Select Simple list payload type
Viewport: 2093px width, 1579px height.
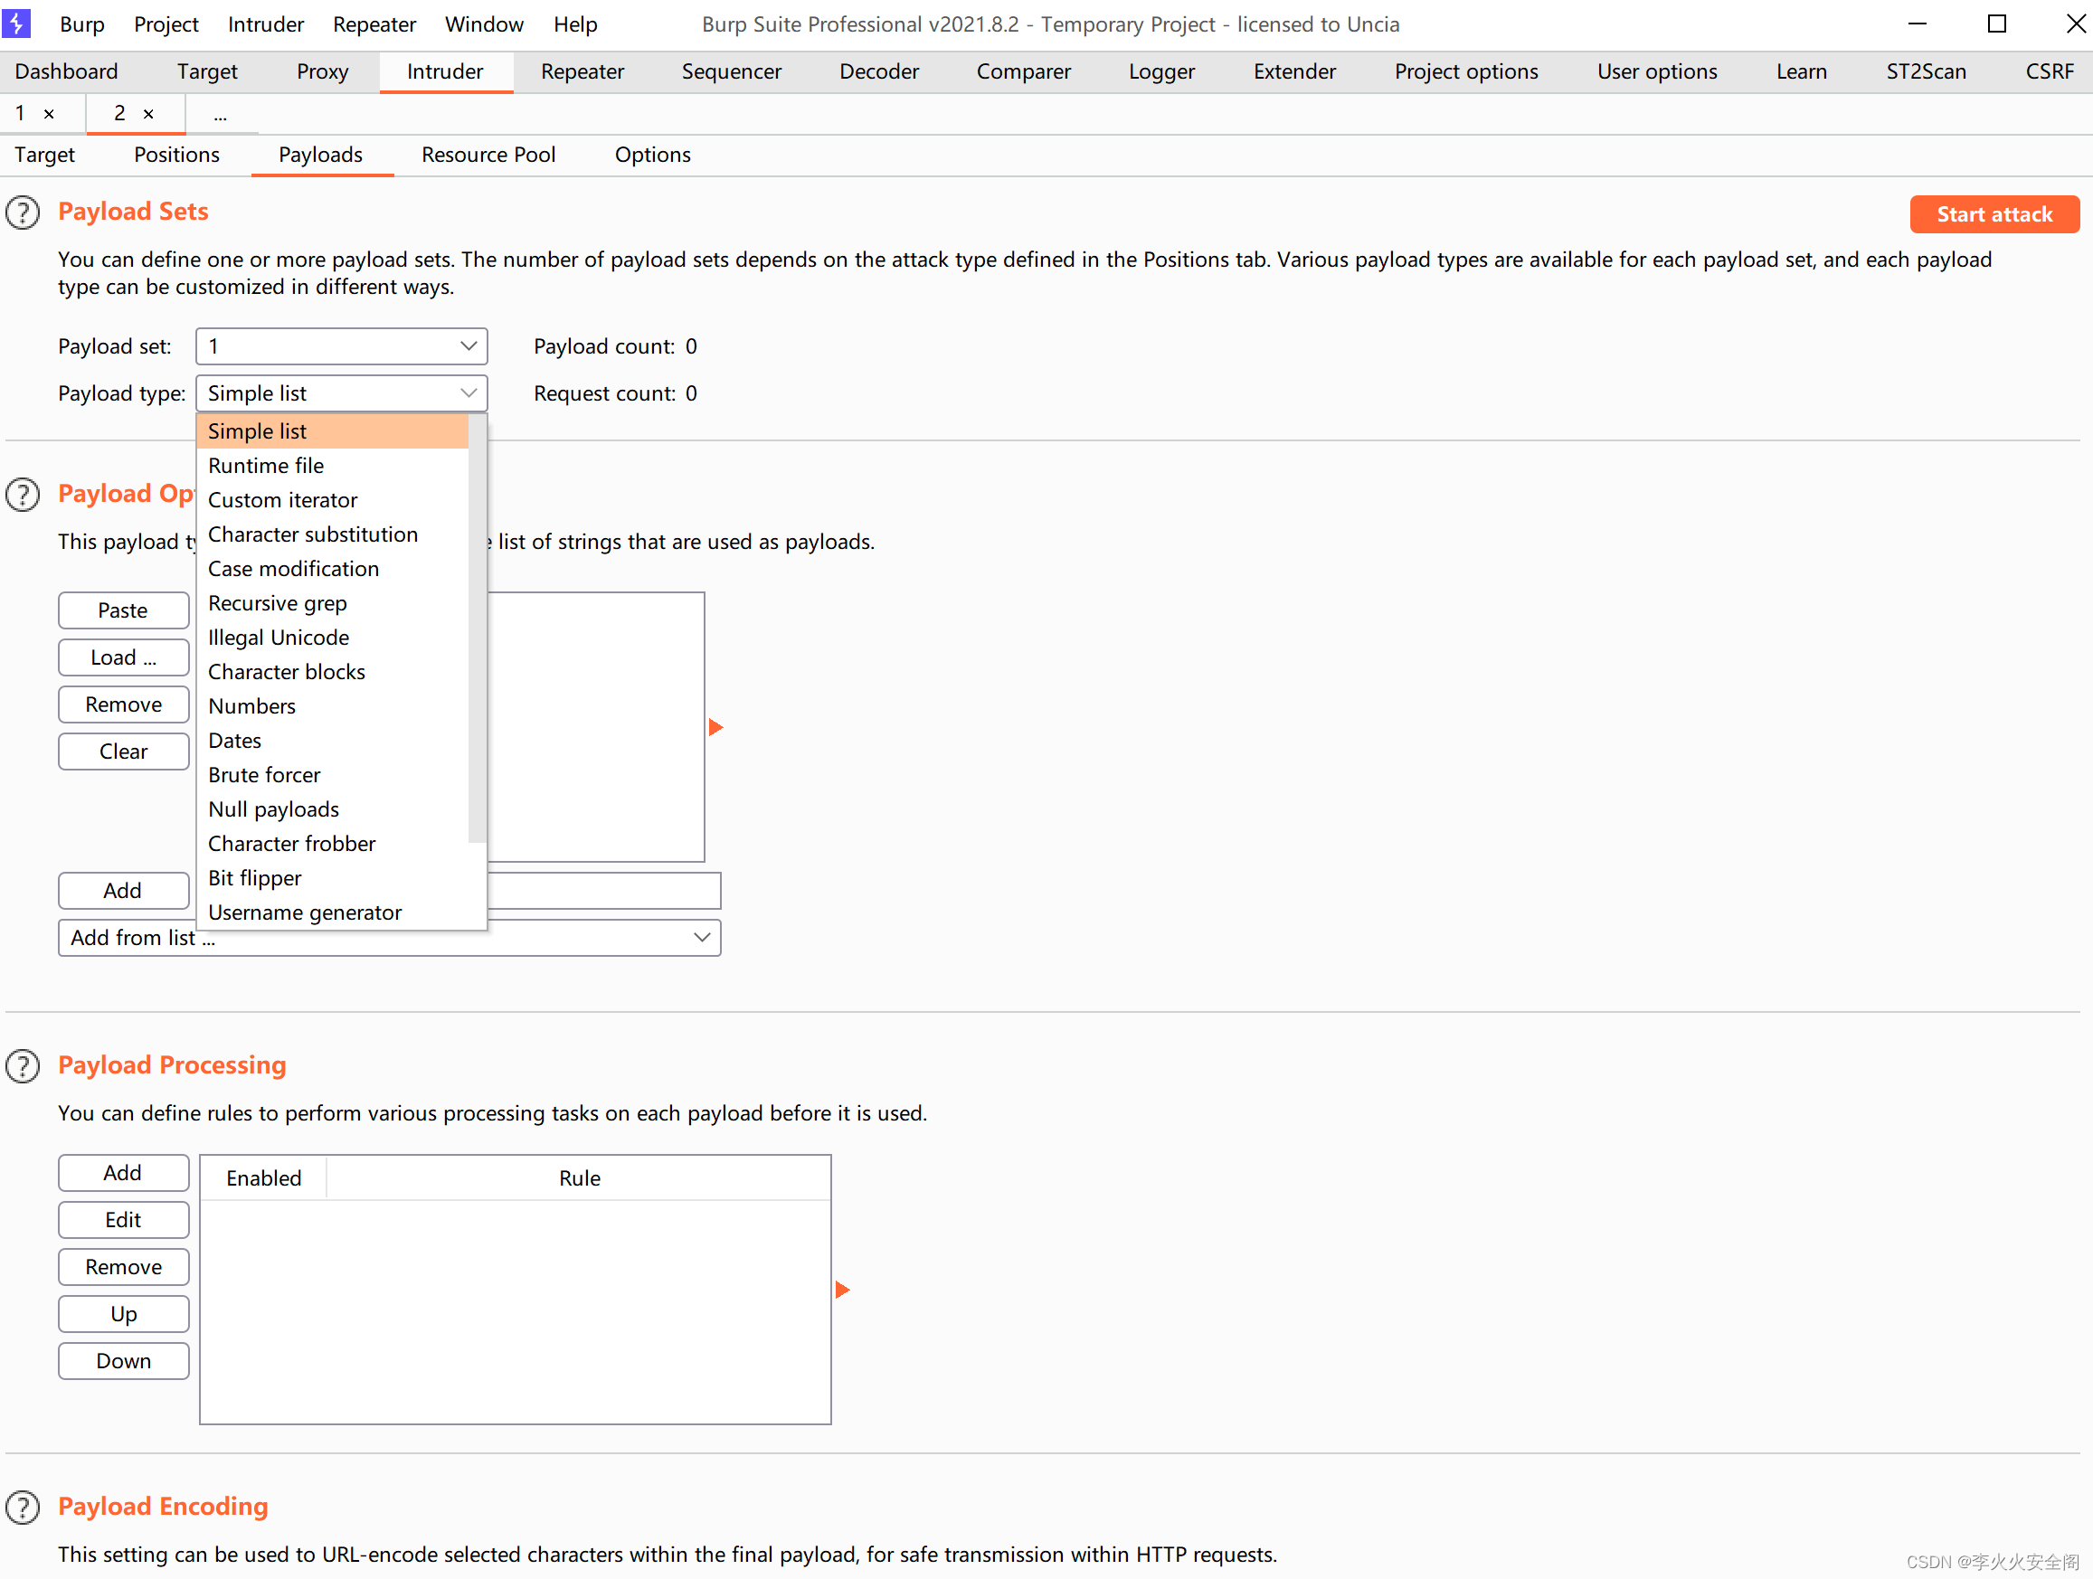point(332,431)
